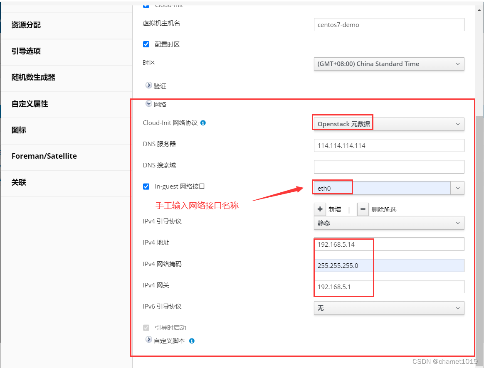Screen dimensions: 484x368
Task: Select the Foreman/Satellite tab
Action: (x=67, y=157)
